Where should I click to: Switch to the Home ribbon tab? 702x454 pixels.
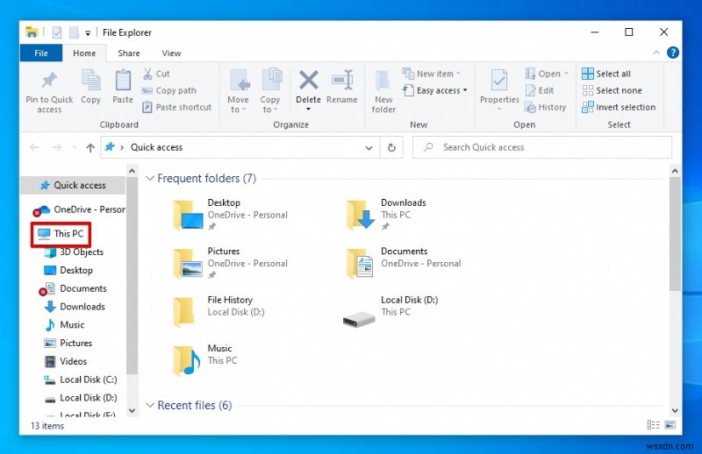(x=84, y=53)
